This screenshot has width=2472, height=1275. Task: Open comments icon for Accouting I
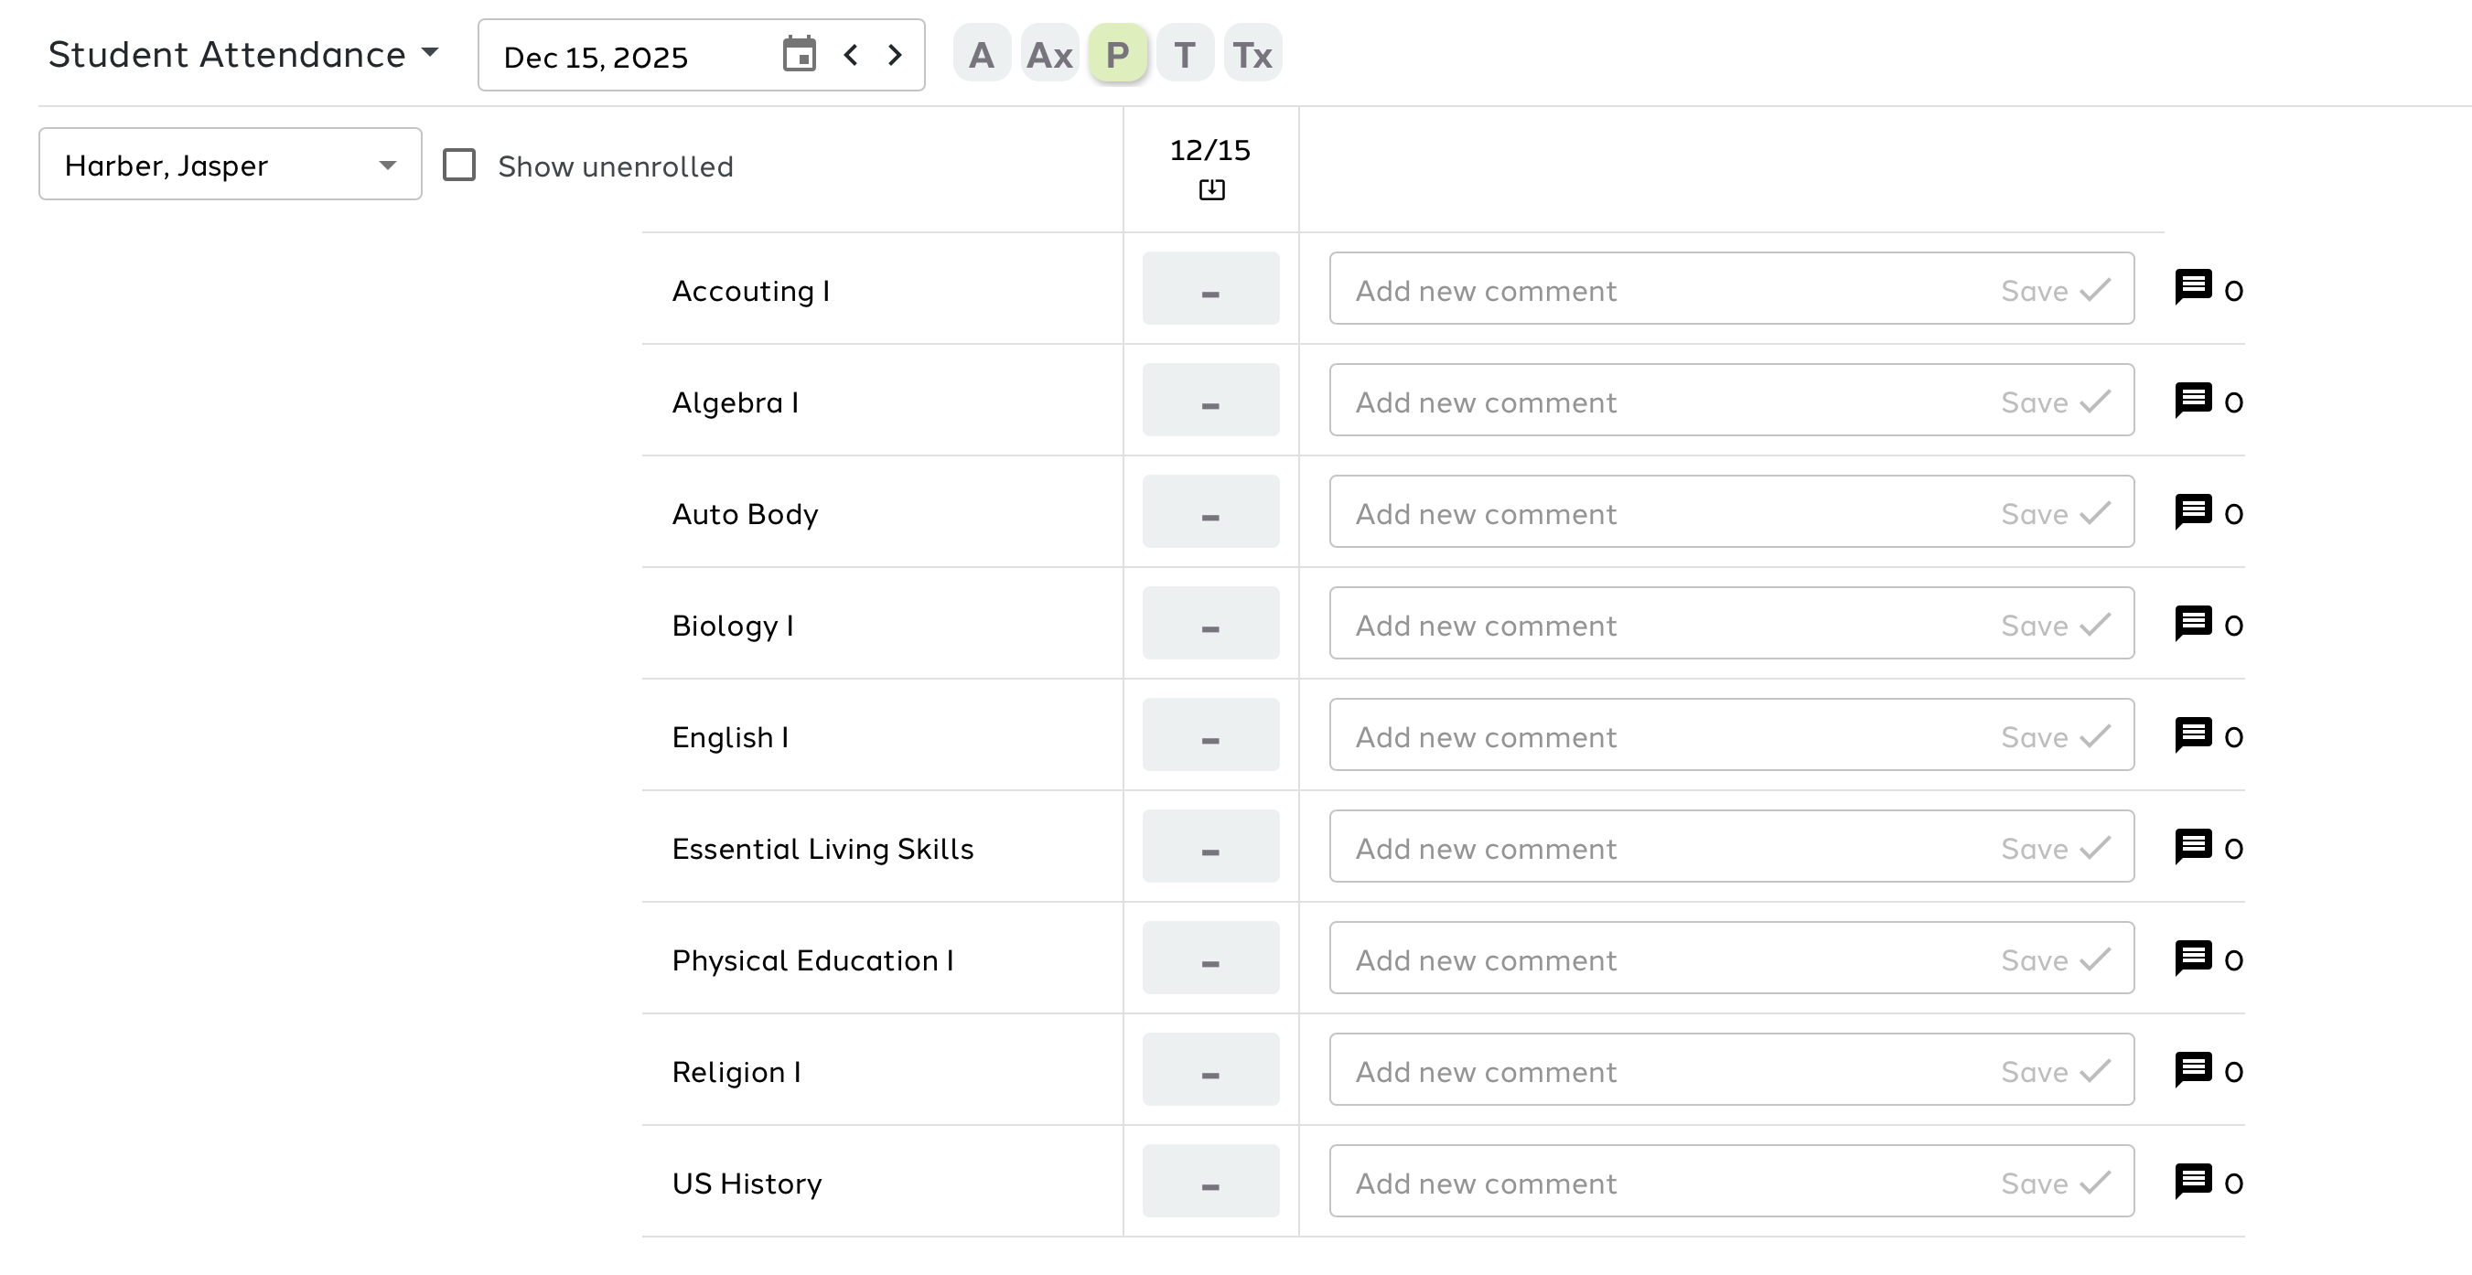[x=2193, y=288]
